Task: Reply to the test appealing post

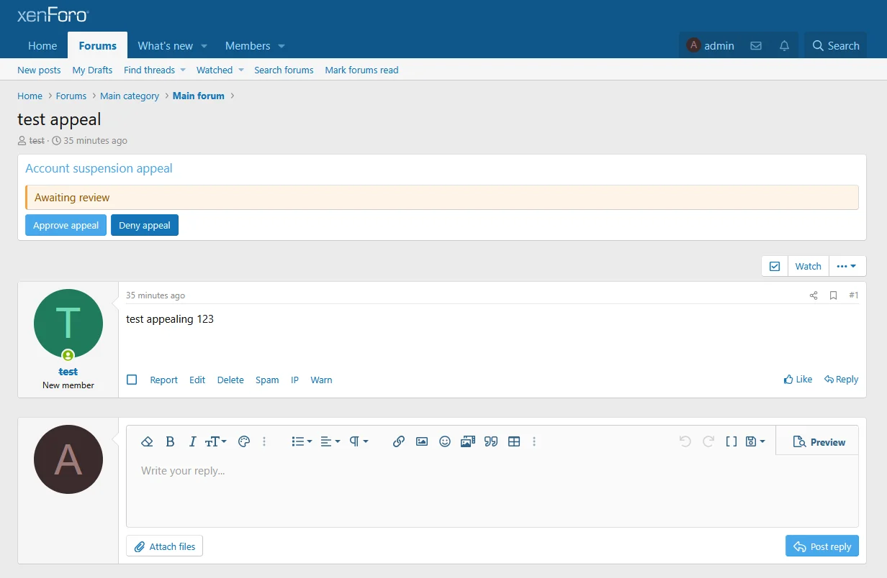Action: (x=841, y=379)
